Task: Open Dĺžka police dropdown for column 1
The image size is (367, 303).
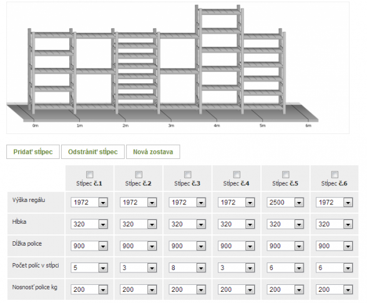Action: (x=89, y=246)
